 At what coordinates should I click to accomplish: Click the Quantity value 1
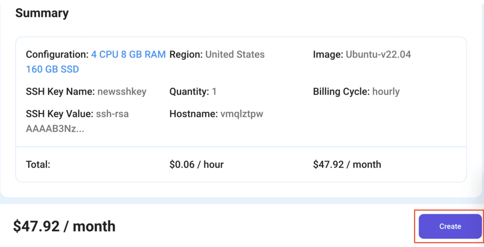214,92
